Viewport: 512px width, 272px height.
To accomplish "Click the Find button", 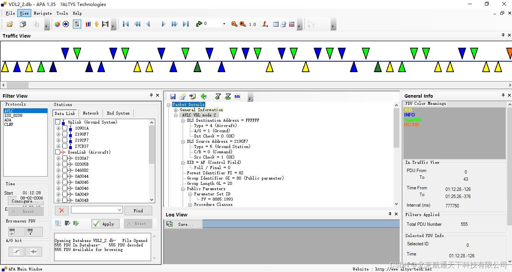I will [138, 210].
